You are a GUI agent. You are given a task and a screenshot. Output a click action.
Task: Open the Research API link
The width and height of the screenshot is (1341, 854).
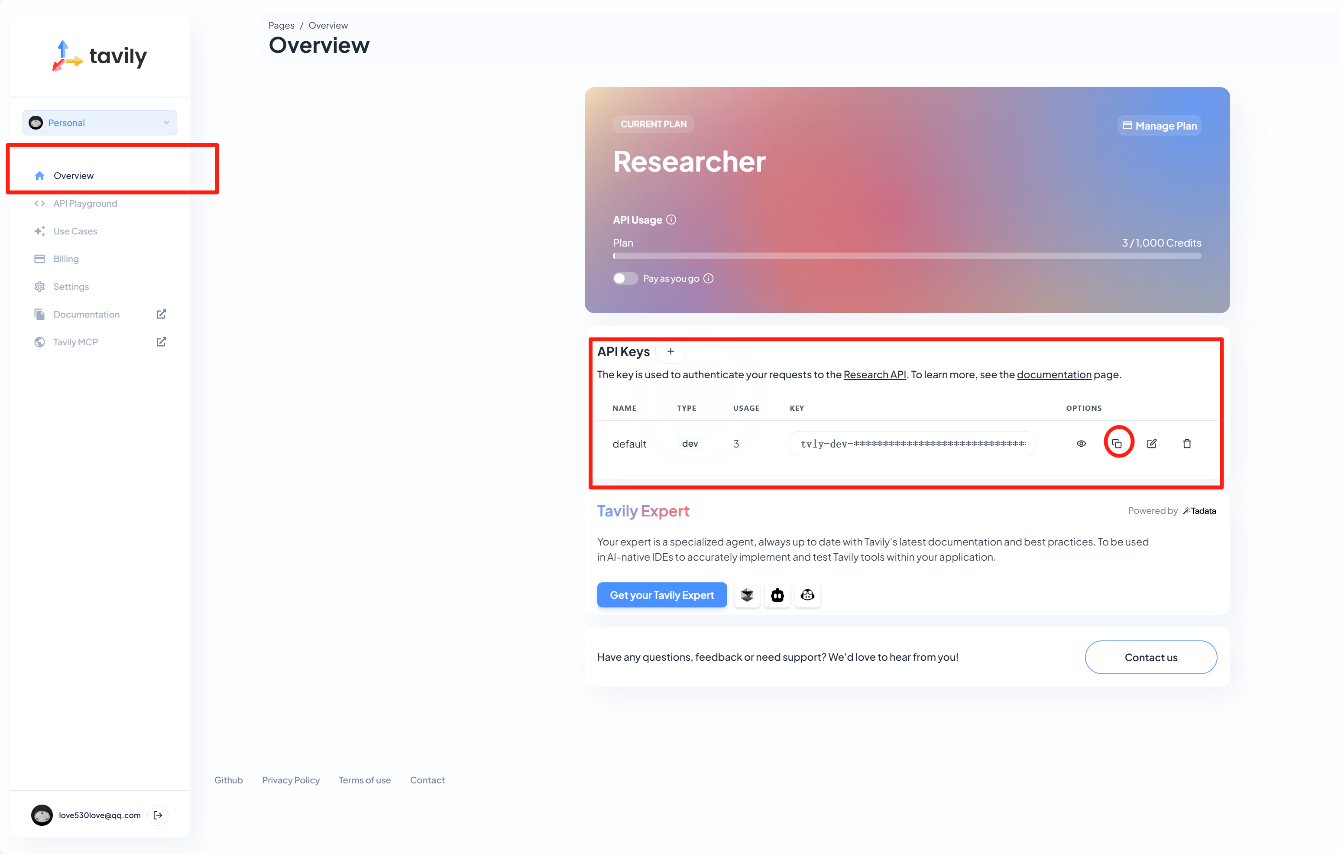pos(875,374)
